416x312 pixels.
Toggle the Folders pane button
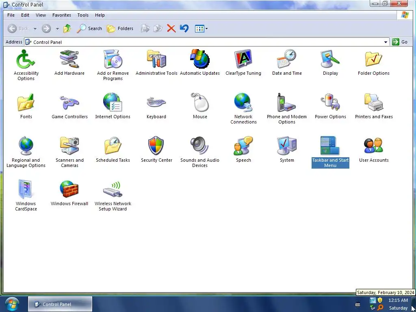tap(120, 28)
